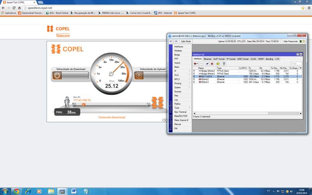Screen dimensions: 312x195
Task: Open Interfaces in WinBox sidebar
Action: point(179,46)
